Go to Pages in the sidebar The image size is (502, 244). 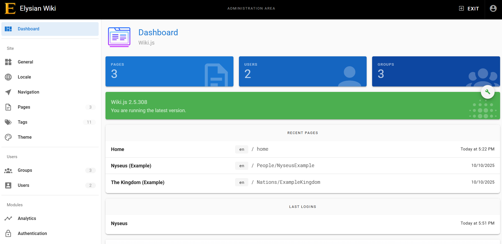[x=24, y=107]
